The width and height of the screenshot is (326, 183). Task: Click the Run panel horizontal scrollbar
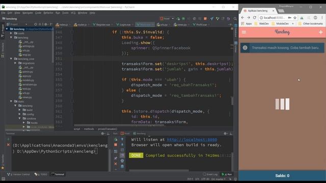click(x=159, y=171)
